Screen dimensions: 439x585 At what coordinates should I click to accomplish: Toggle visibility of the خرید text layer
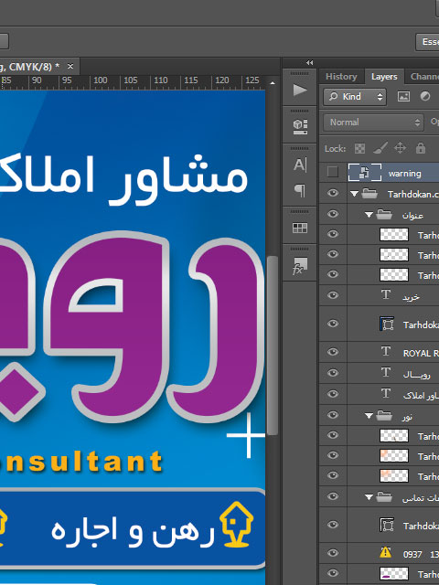[333, 295]
